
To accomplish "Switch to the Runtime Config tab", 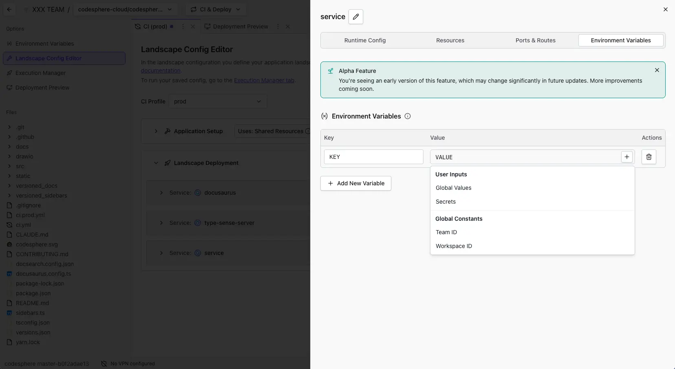I will coord(365,40).
